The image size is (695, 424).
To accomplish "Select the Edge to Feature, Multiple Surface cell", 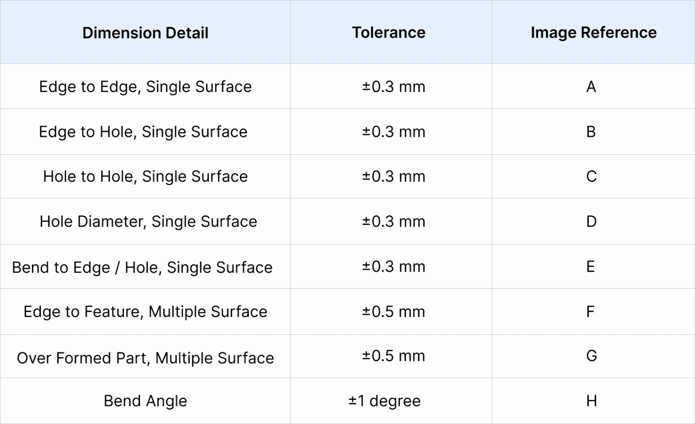I will point(145,311).
